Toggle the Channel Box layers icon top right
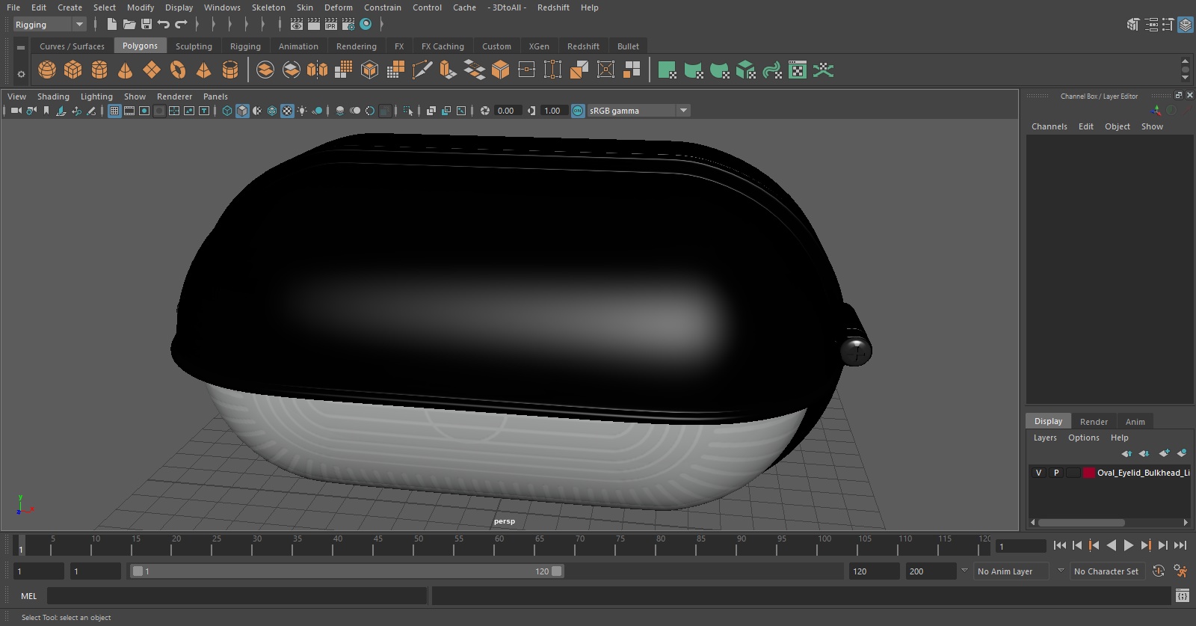This screenshot has width=1196, height=626. 1186,25
